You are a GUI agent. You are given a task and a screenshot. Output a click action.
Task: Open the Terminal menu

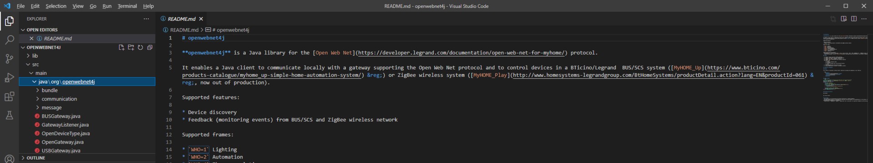pos(127,6)
